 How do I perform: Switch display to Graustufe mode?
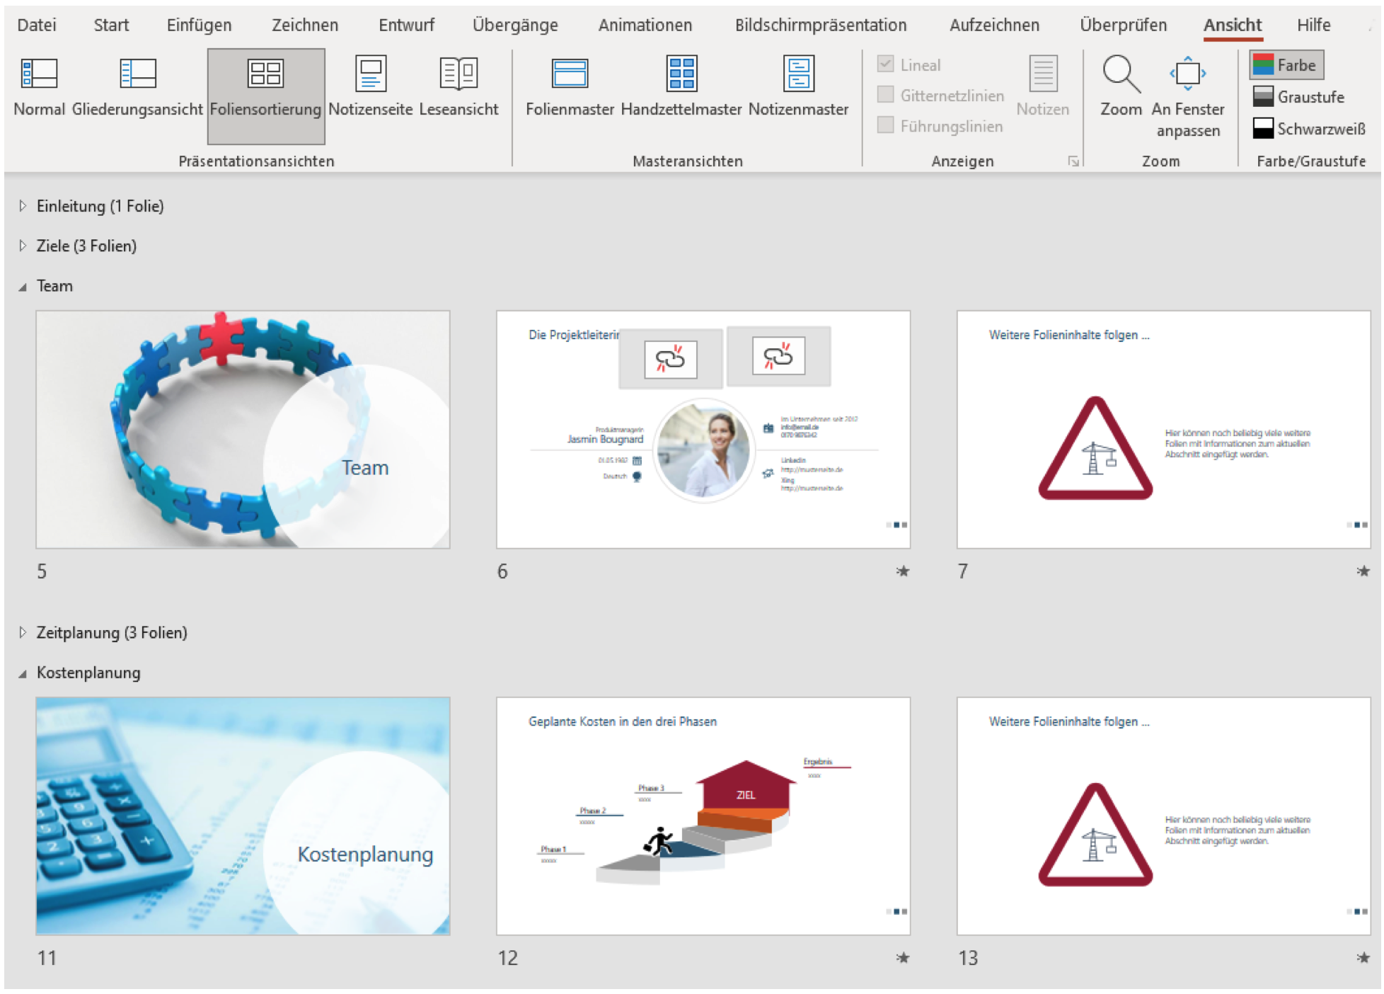(x=1298, y=97)
